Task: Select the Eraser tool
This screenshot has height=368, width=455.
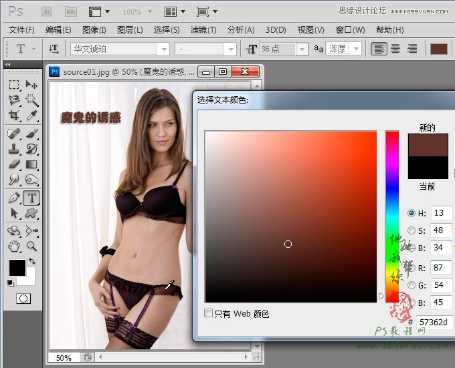Action: 14,164
